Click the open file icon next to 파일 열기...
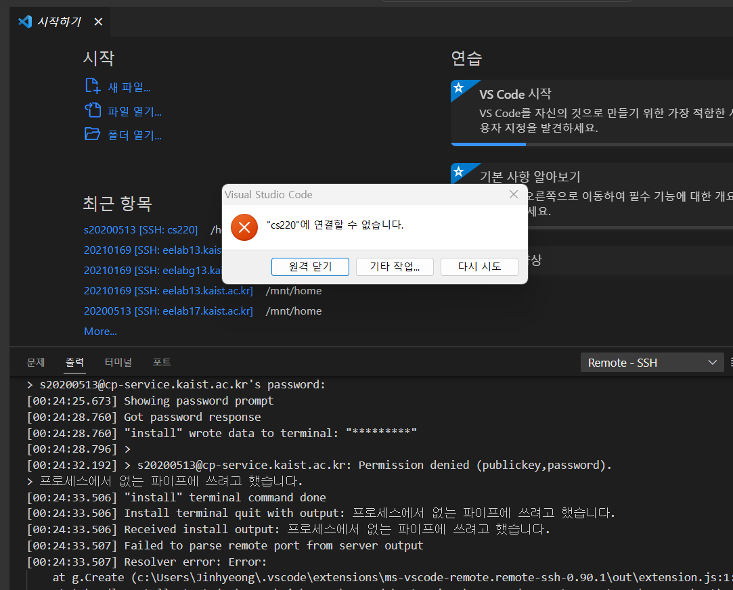Viewport: 733px width, 590px height. tap(92, 110)
